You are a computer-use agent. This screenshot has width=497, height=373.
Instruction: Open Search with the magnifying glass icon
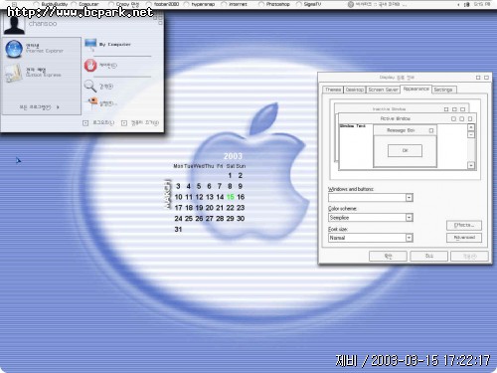pyautogui.click(x=89, y=87)
